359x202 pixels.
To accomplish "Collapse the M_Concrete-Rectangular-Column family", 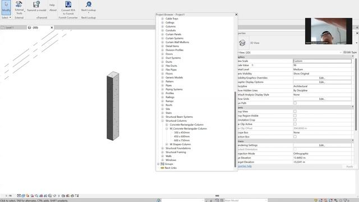I will pyautogui.click(x=167, y=128).
